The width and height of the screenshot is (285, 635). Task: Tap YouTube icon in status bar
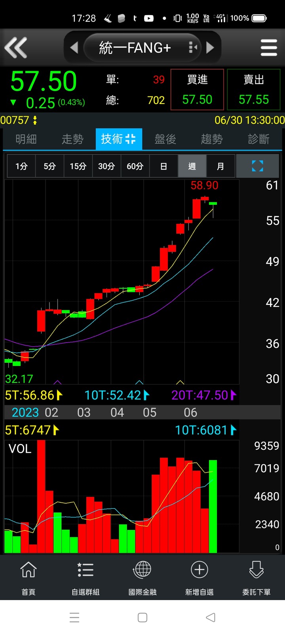coord(149,18)
